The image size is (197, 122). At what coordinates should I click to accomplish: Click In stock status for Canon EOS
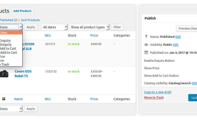[74, 72]
